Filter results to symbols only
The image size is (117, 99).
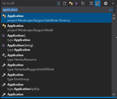pos(83,3)
